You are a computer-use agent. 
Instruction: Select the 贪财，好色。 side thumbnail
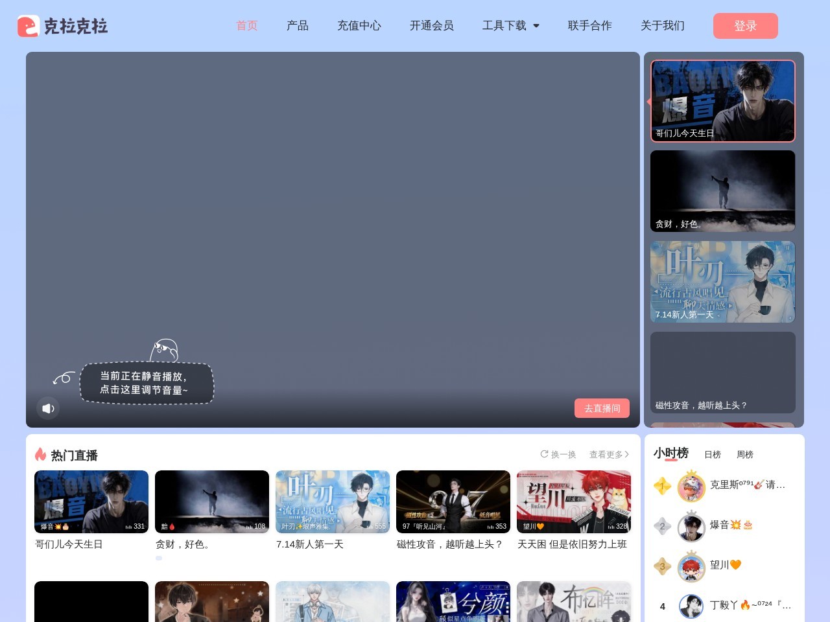point(722,191)
